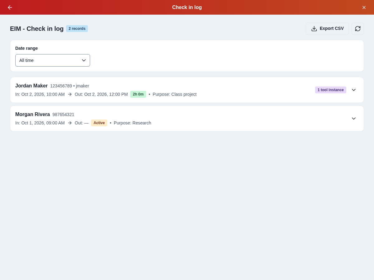Export the log as CSV

tap(327, 29)
